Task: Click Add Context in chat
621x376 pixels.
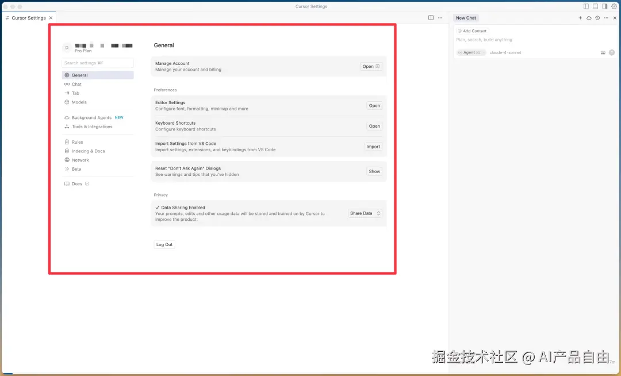Action: [x=472, y=31]
